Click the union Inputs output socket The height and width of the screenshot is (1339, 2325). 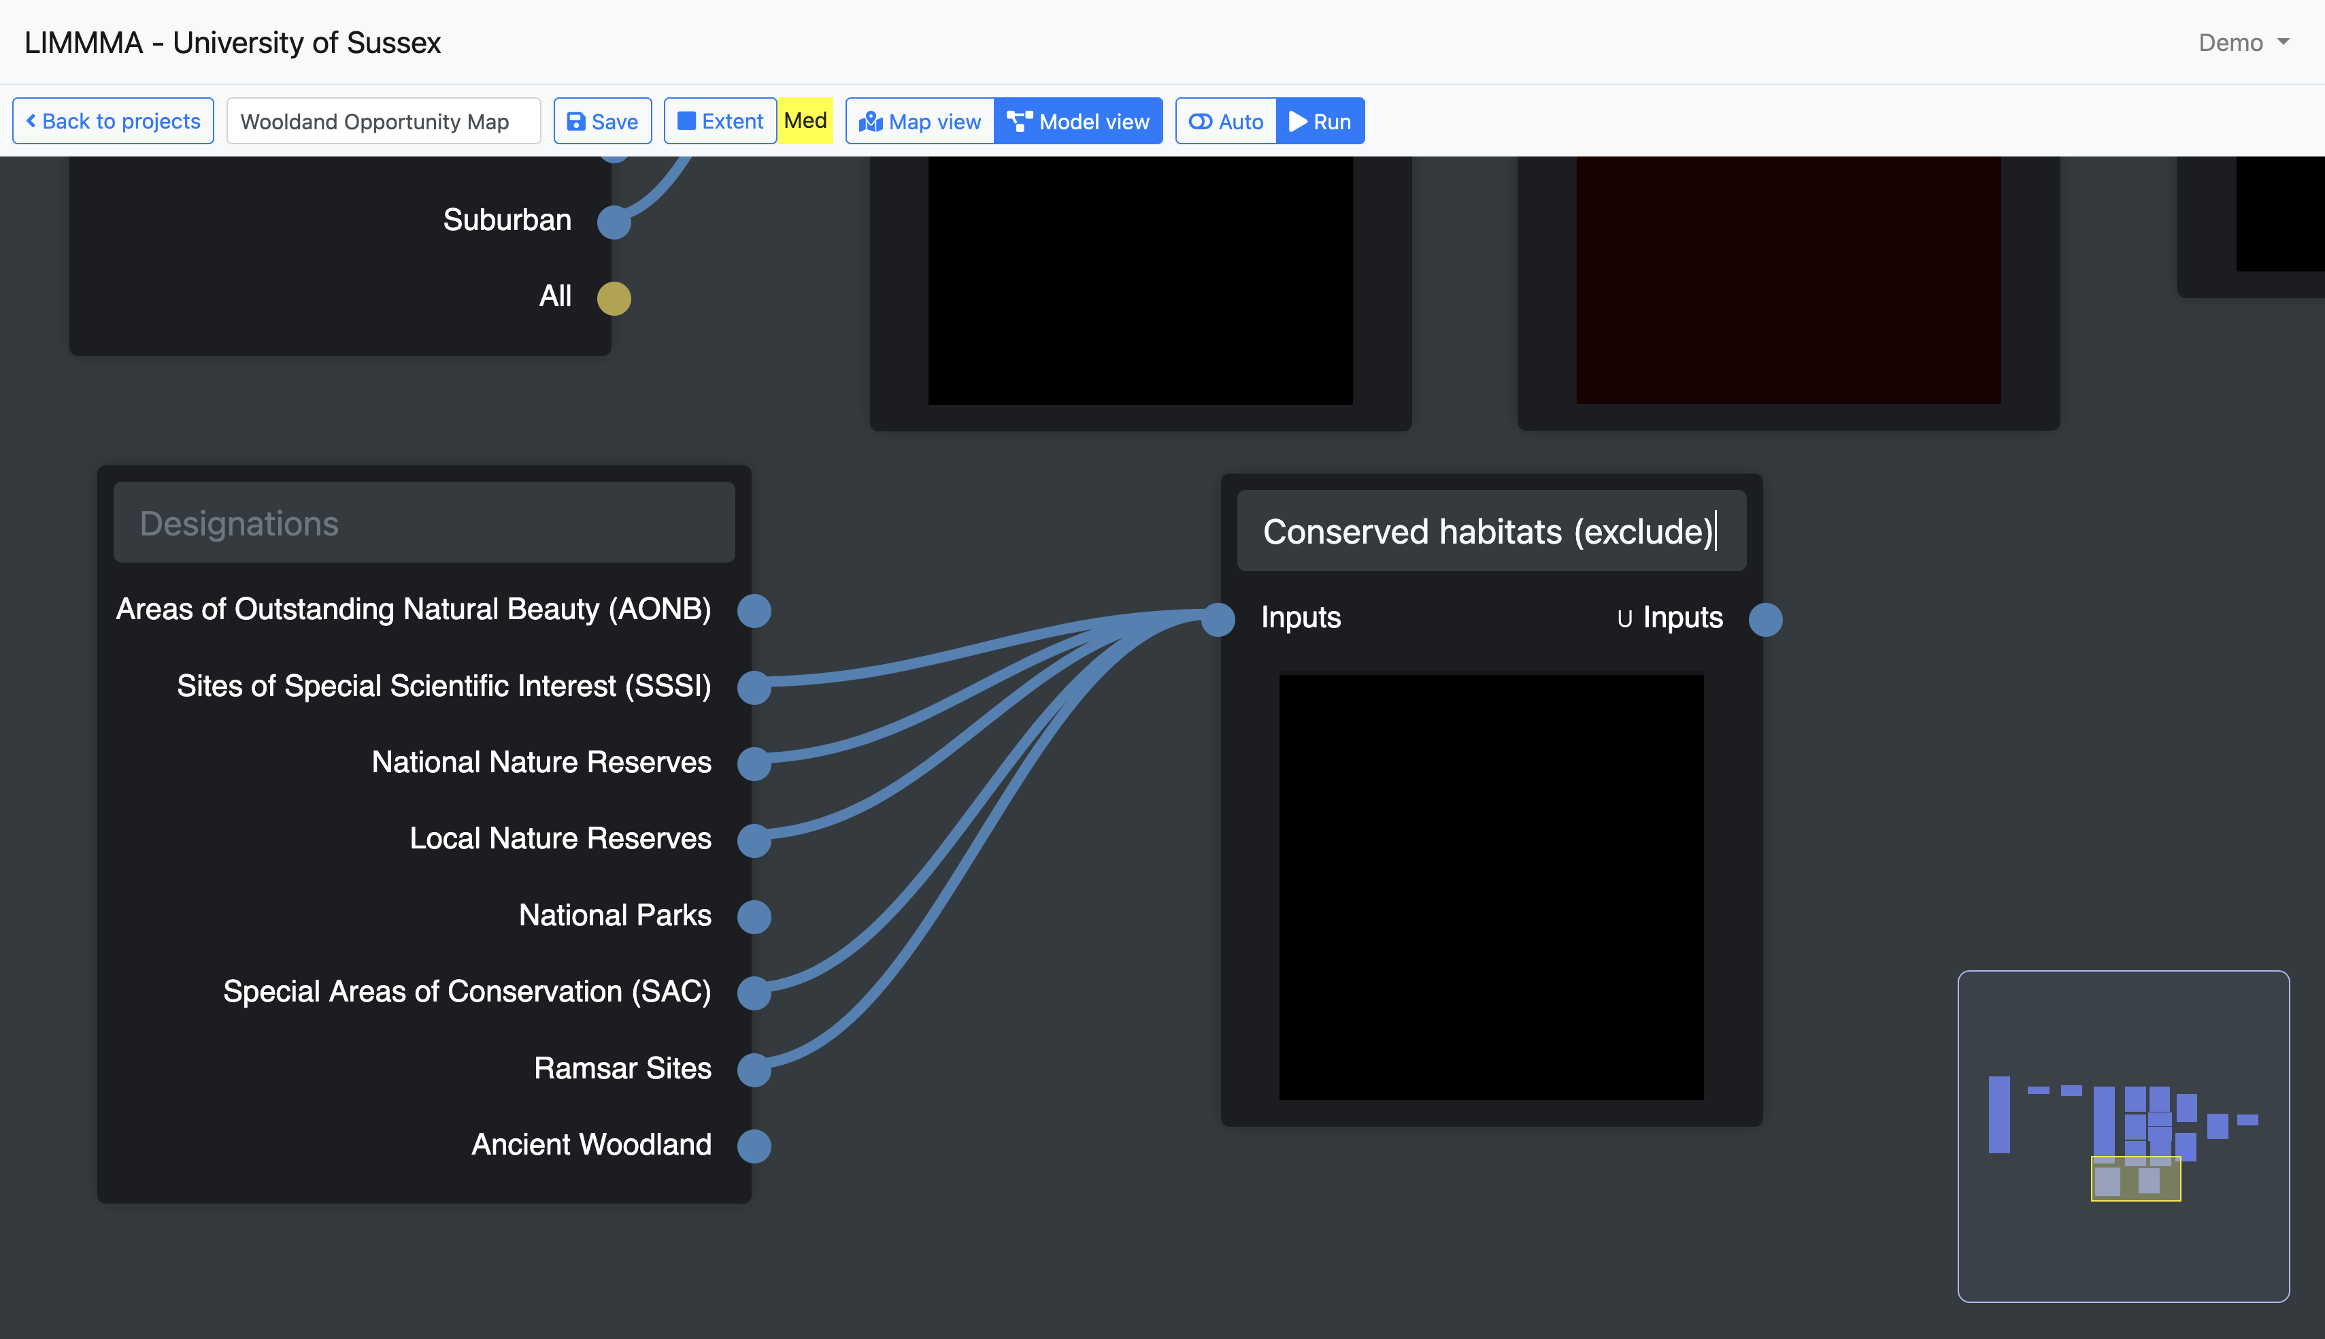[x=1765, y=619]
